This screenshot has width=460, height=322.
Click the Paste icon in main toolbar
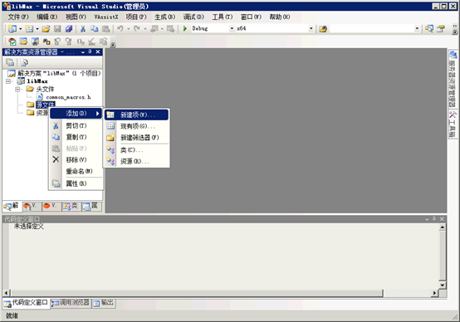(105, 29)
